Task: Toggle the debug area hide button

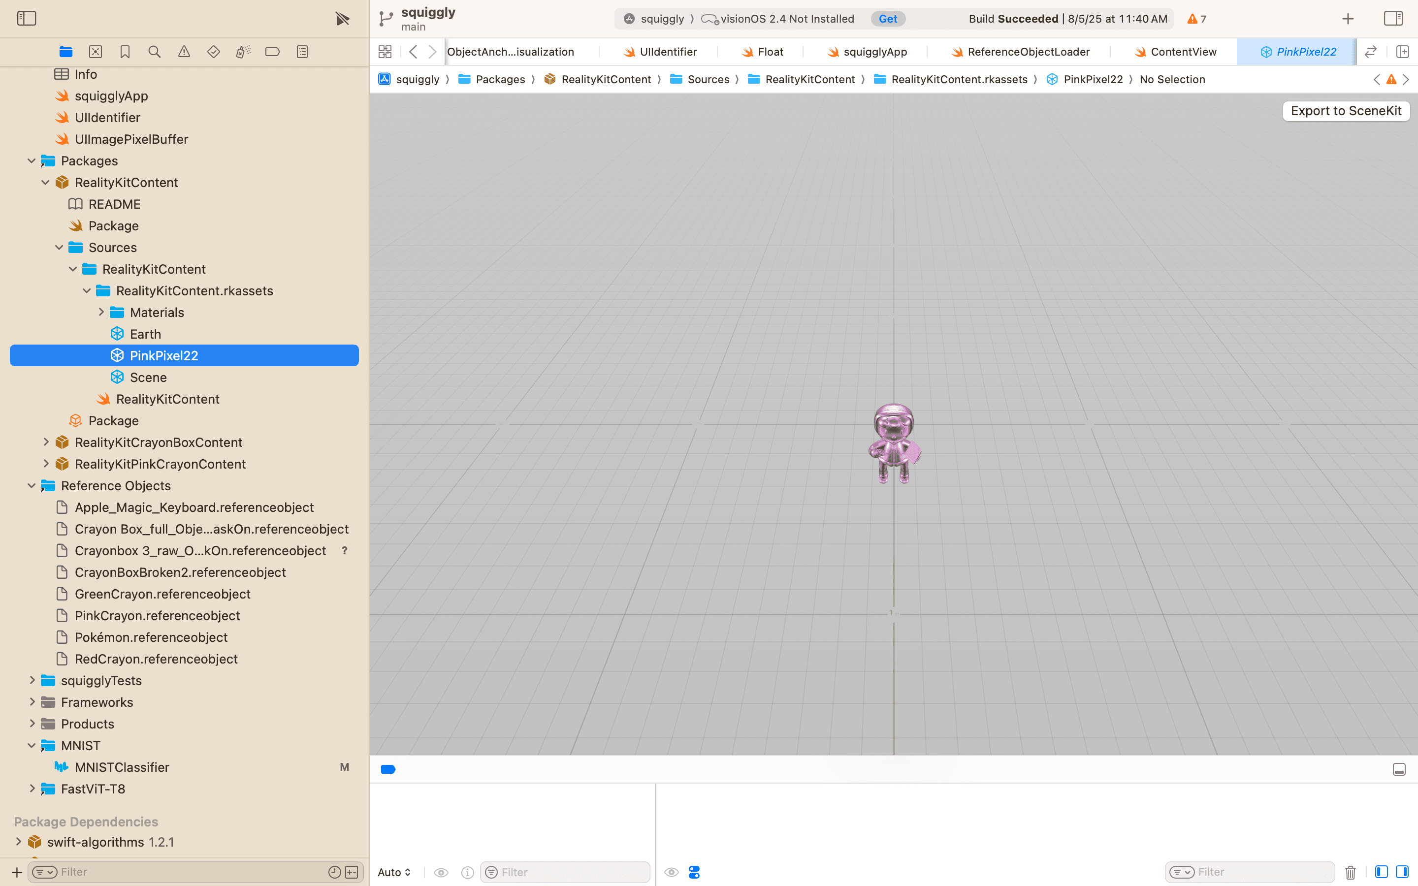Action: (1399, 769)
